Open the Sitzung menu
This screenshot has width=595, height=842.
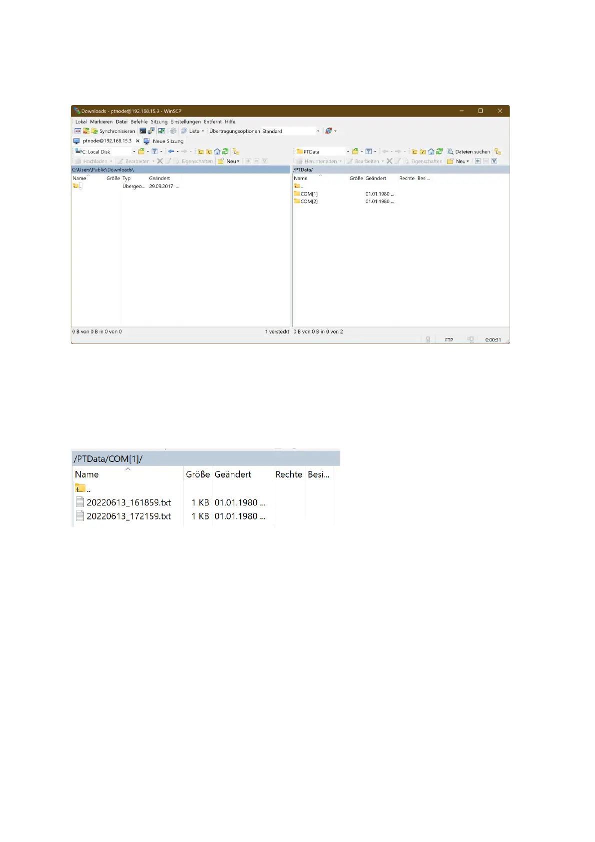point(159,121)
